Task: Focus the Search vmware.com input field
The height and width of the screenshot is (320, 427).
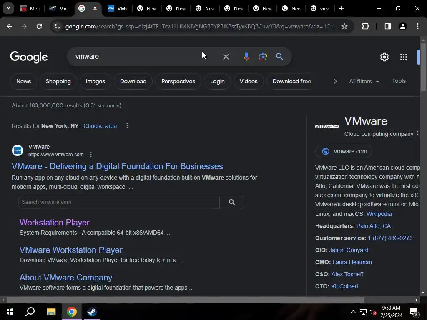Action: [x=119, y=202]
